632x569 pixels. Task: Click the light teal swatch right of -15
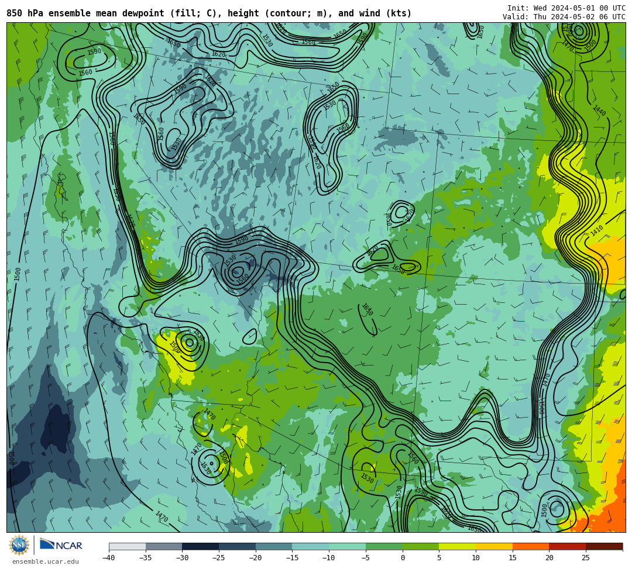311,546
